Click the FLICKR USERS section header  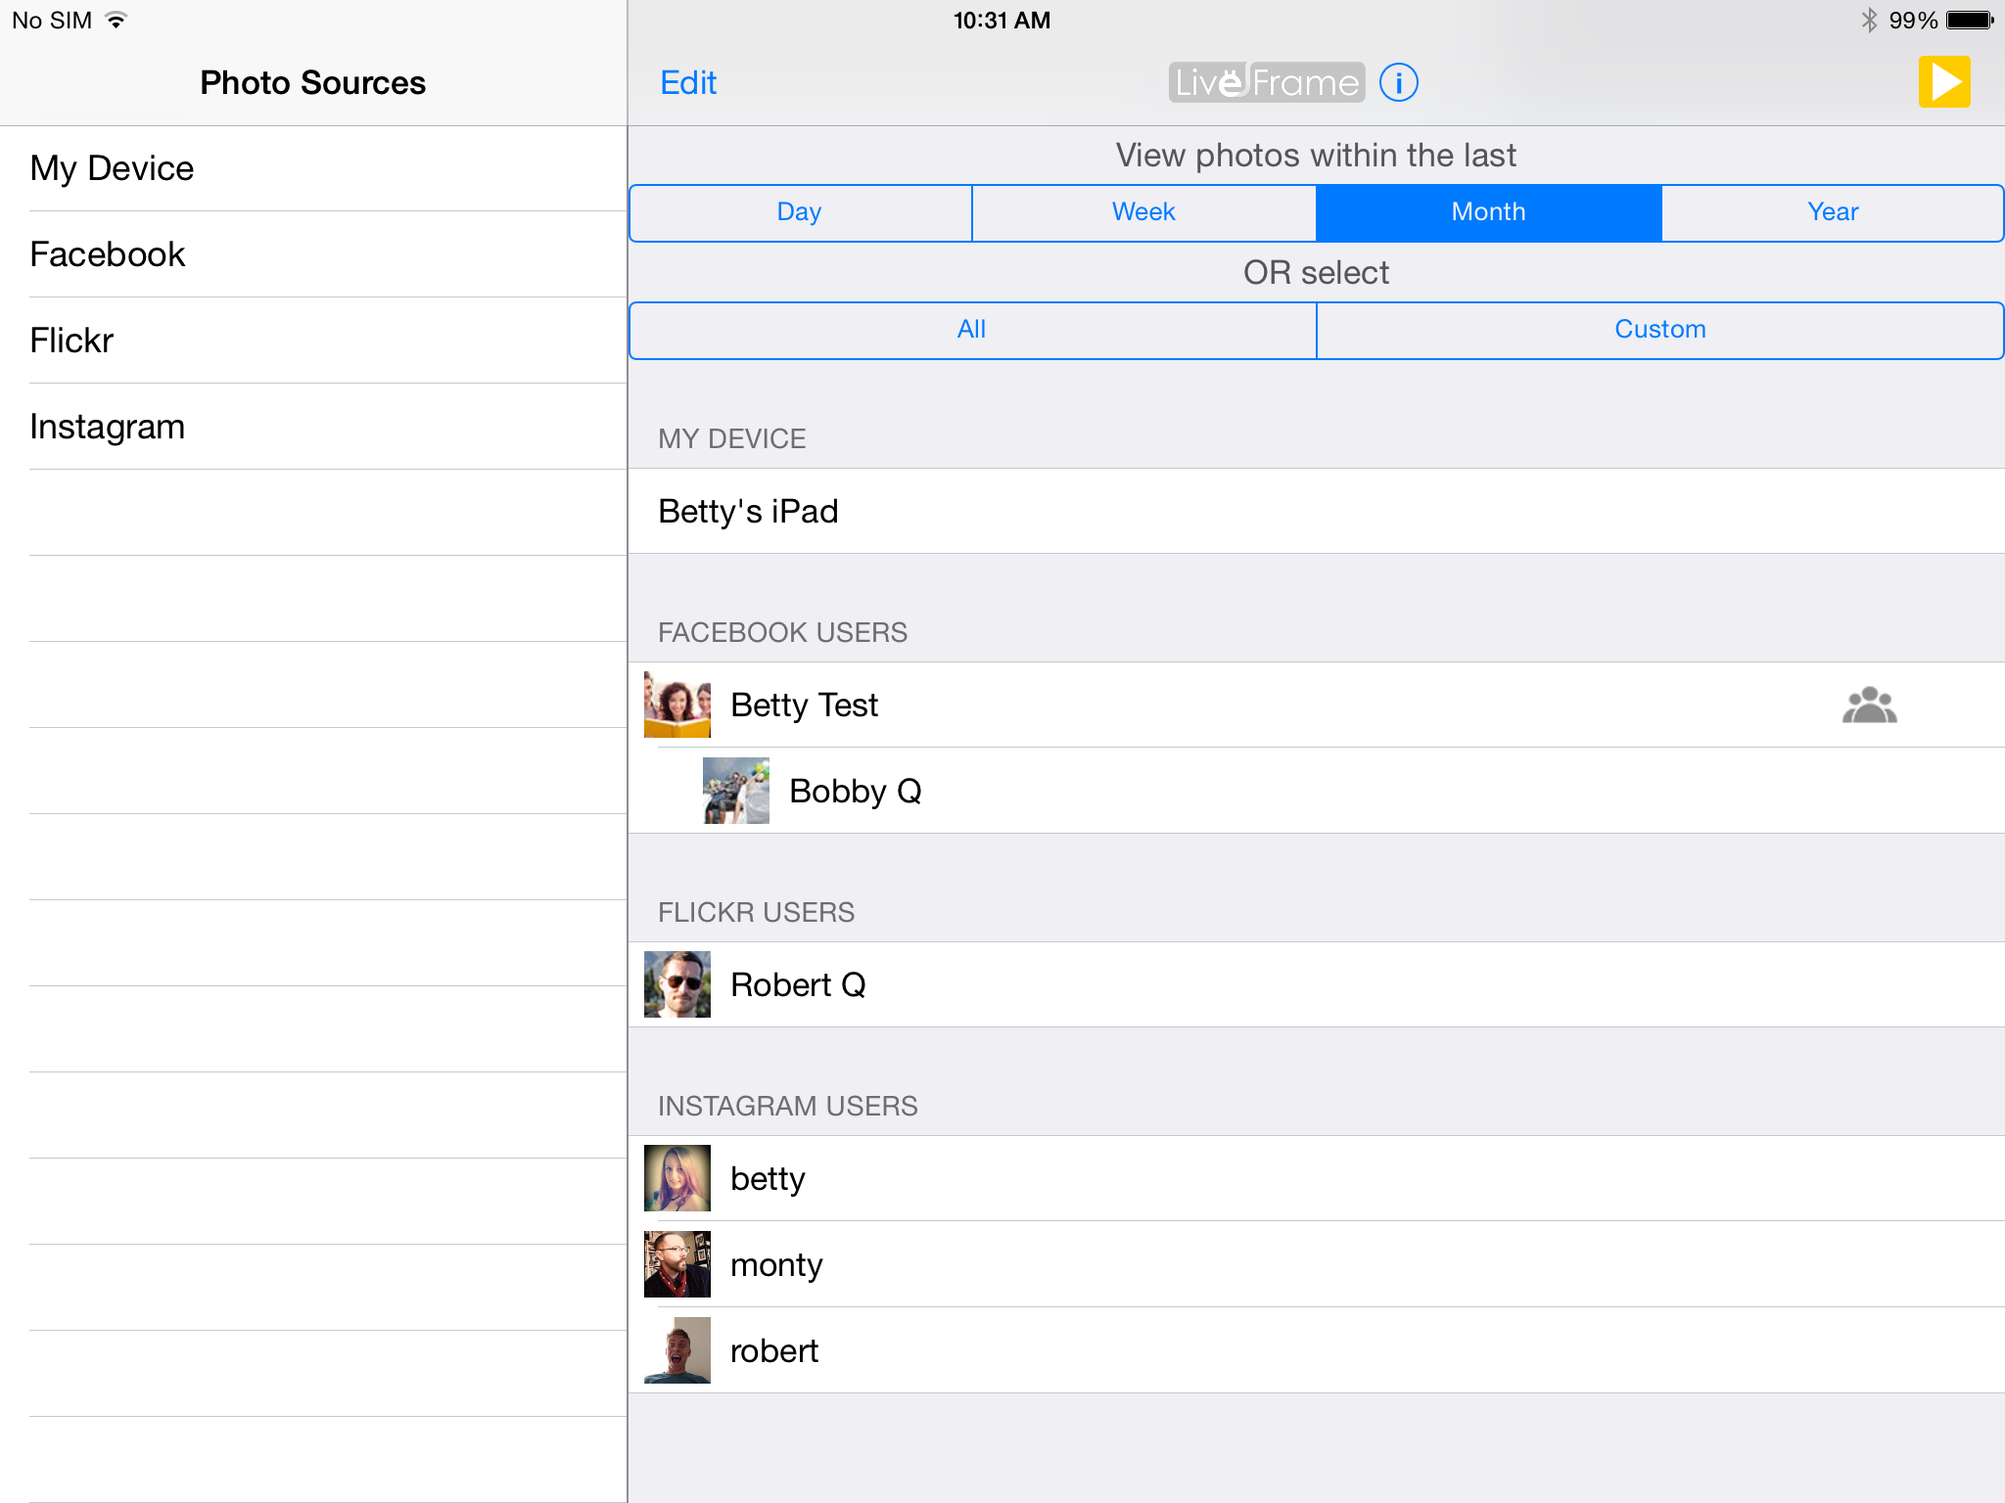tap(757, 912)
